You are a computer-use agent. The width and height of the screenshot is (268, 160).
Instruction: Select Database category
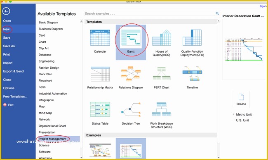click(45, 55)
